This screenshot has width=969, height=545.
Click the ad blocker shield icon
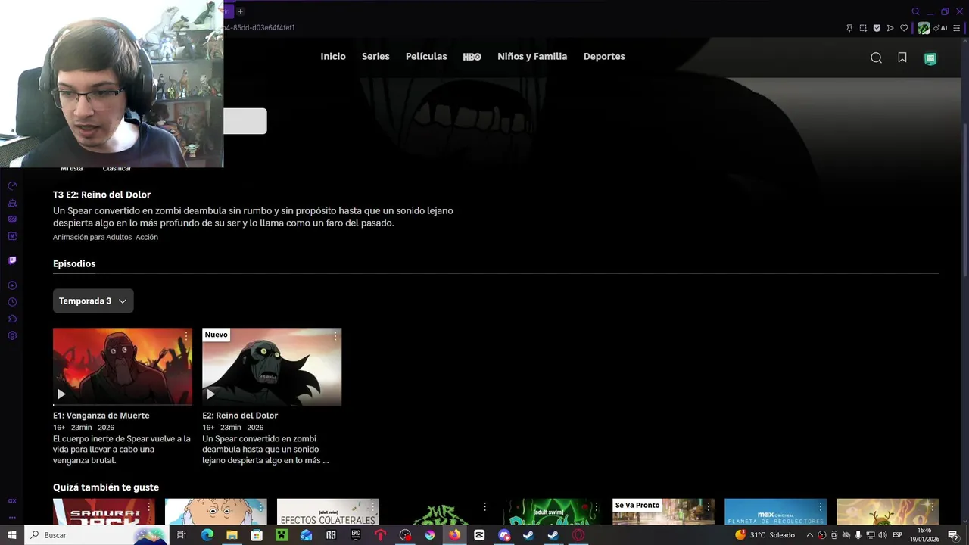tap(877, 28)
